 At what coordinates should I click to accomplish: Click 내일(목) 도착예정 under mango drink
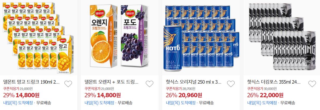18,103
